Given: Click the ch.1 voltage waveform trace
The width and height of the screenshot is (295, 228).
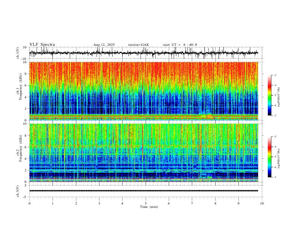Looking at the screenshot, I should click(143, 53).
